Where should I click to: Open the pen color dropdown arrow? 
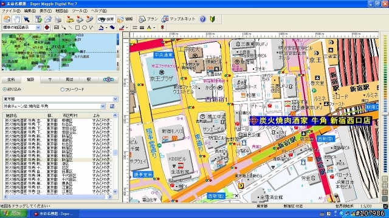click(x=127, y=28)
